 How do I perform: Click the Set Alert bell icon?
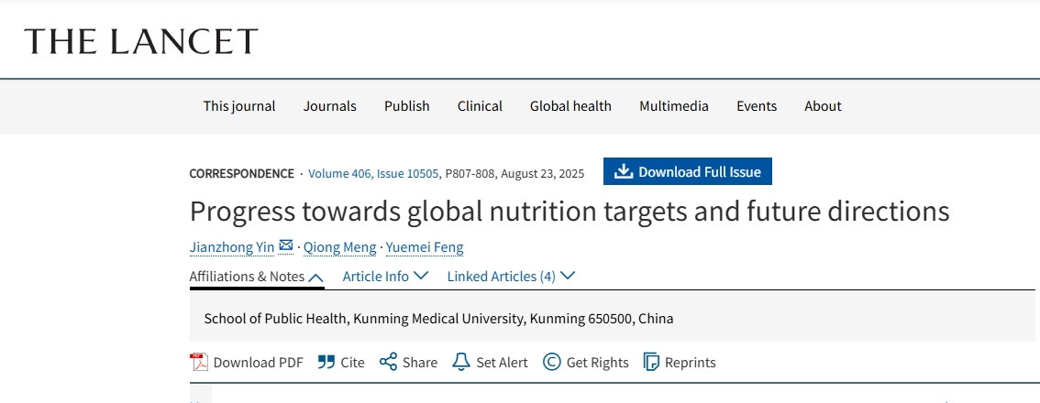click(461, 362)
